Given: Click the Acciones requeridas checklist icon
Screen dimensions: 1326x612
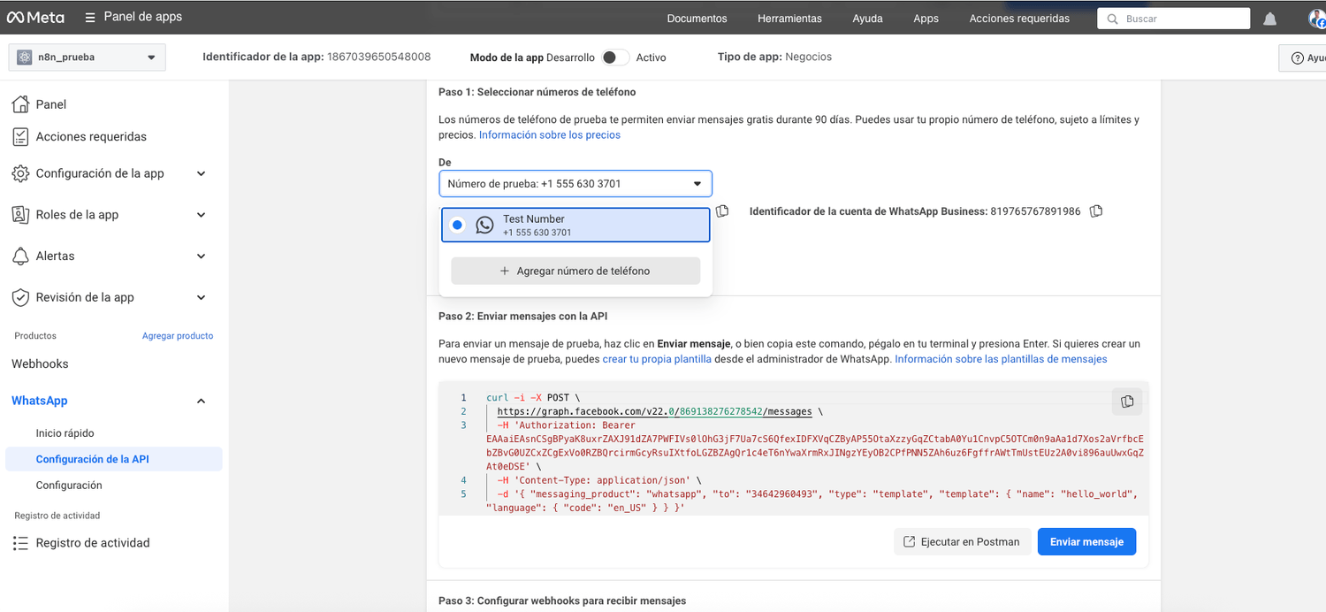Looking at the screenshot, I should point(20,137).
